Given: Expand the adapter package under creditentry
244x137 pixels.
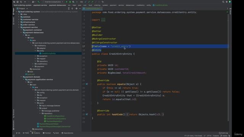Looking at the screenshot, I should (35, 48).
